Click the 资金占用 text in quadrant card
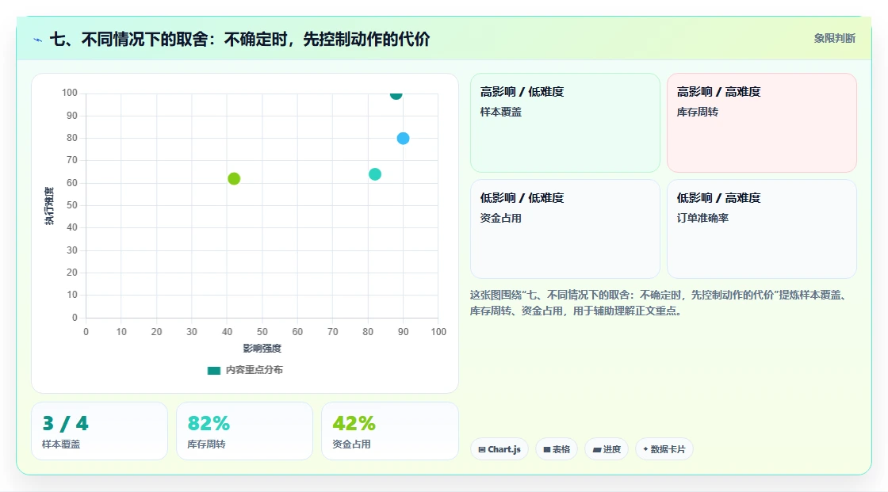The image size is (888, 492). pyautogui.click(x=500, y=218)
